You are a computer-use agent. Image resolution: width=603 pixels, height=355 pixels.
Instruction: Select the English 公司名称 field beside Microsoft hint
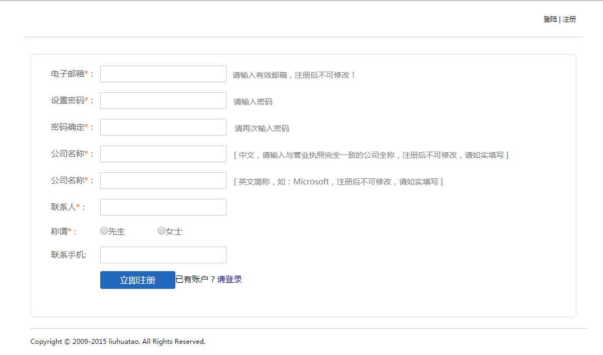pyautogui.click(x=163, y=181)
